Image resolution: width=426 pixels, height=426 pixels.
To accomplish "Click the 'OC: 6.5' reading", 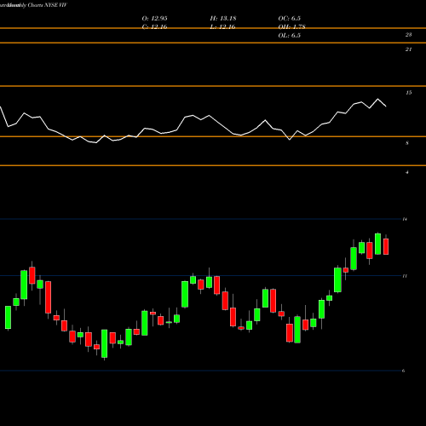I will [x=290, y=19].
